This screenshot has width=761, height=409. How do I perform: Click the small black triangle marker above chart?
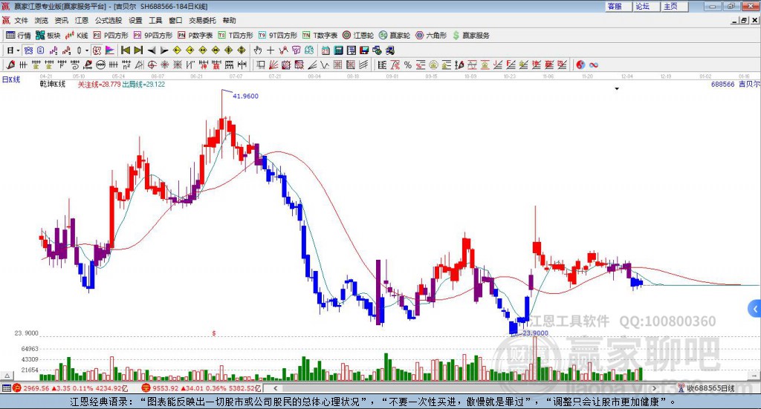click(617, 88)
